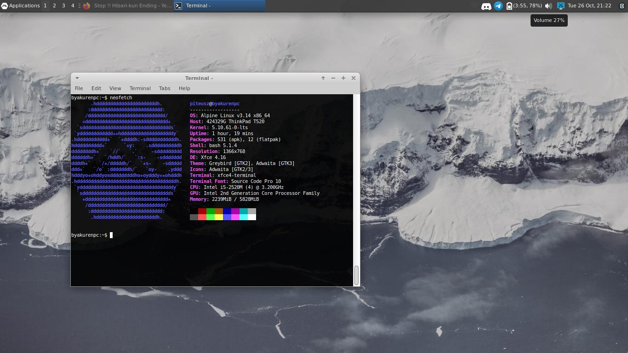Minimize the terminal window
Image resolution: width=628 pixels, height=353 pixels.
point(333,78)
